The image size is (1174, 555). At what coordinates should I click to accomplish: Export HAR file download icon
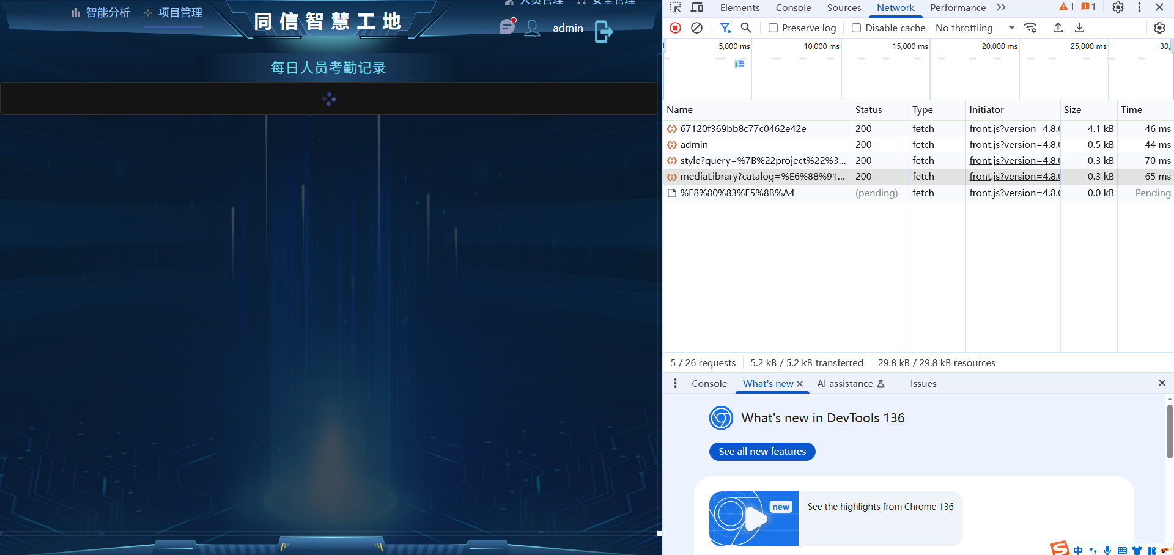1080,28
